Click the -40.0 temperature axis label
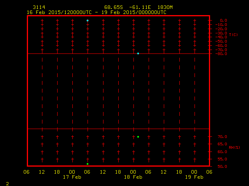This screenshot has width=249, height=186. click(x=221, y=37)
